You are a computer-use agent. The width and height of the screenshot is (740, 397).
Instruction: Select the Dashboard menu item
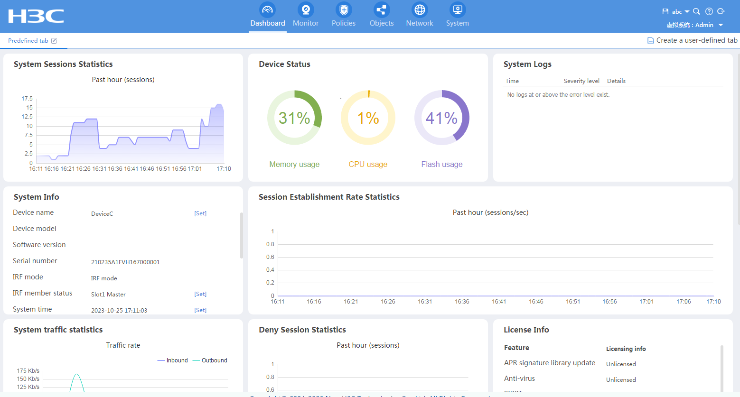(268, 16)
